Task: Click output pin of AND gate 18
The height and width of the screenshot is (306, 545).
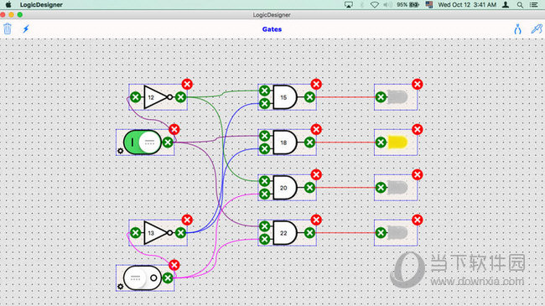Action: click(x=309, y=143)
